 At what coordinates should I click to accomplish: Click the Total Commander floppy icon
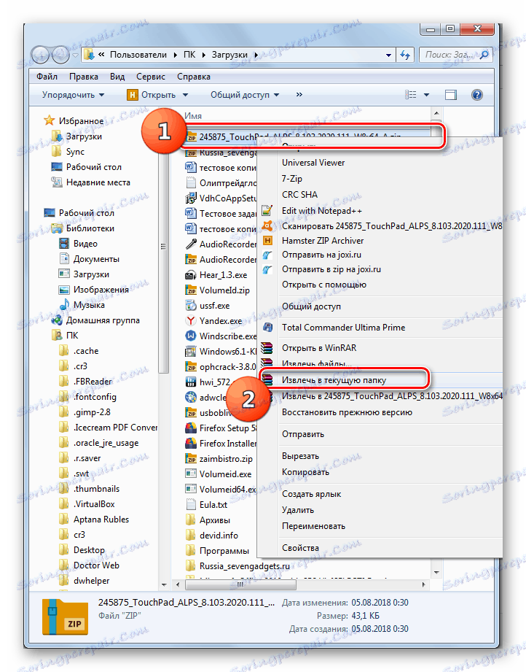268,328
